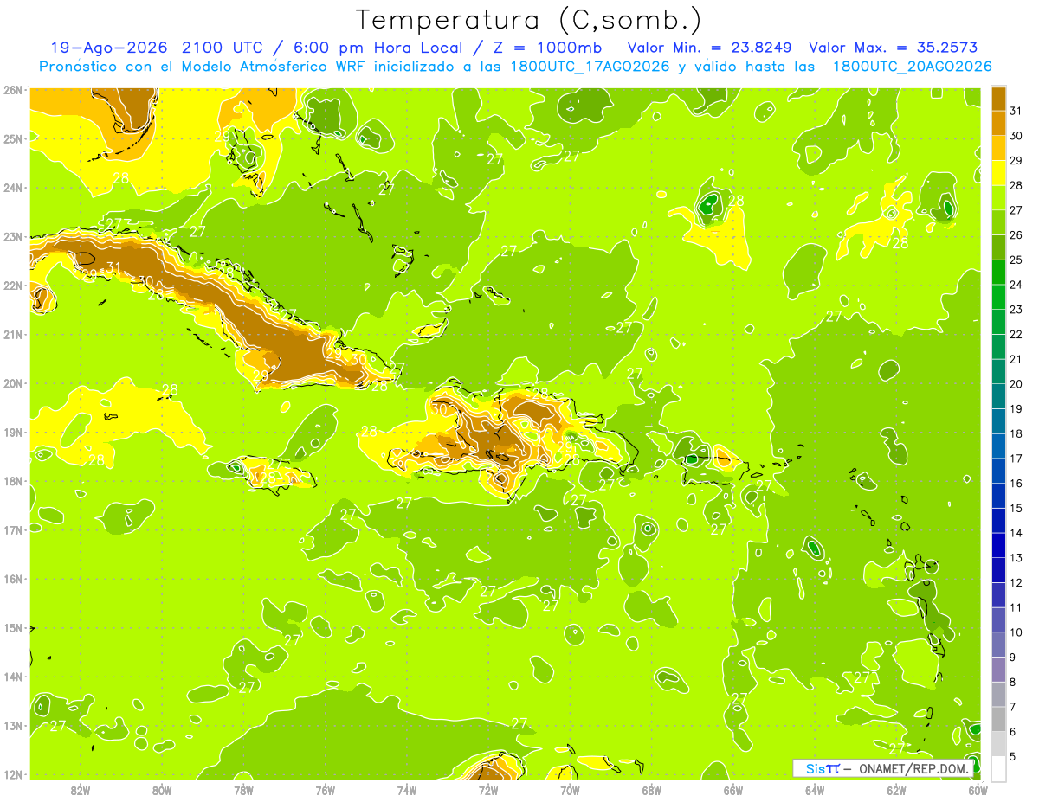The image size is (1039, 802).
Task: Click the color legend label "18"
Action: (1016, 433)
